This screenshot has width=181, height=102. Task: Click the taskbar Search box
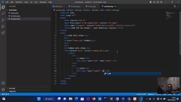49,99
